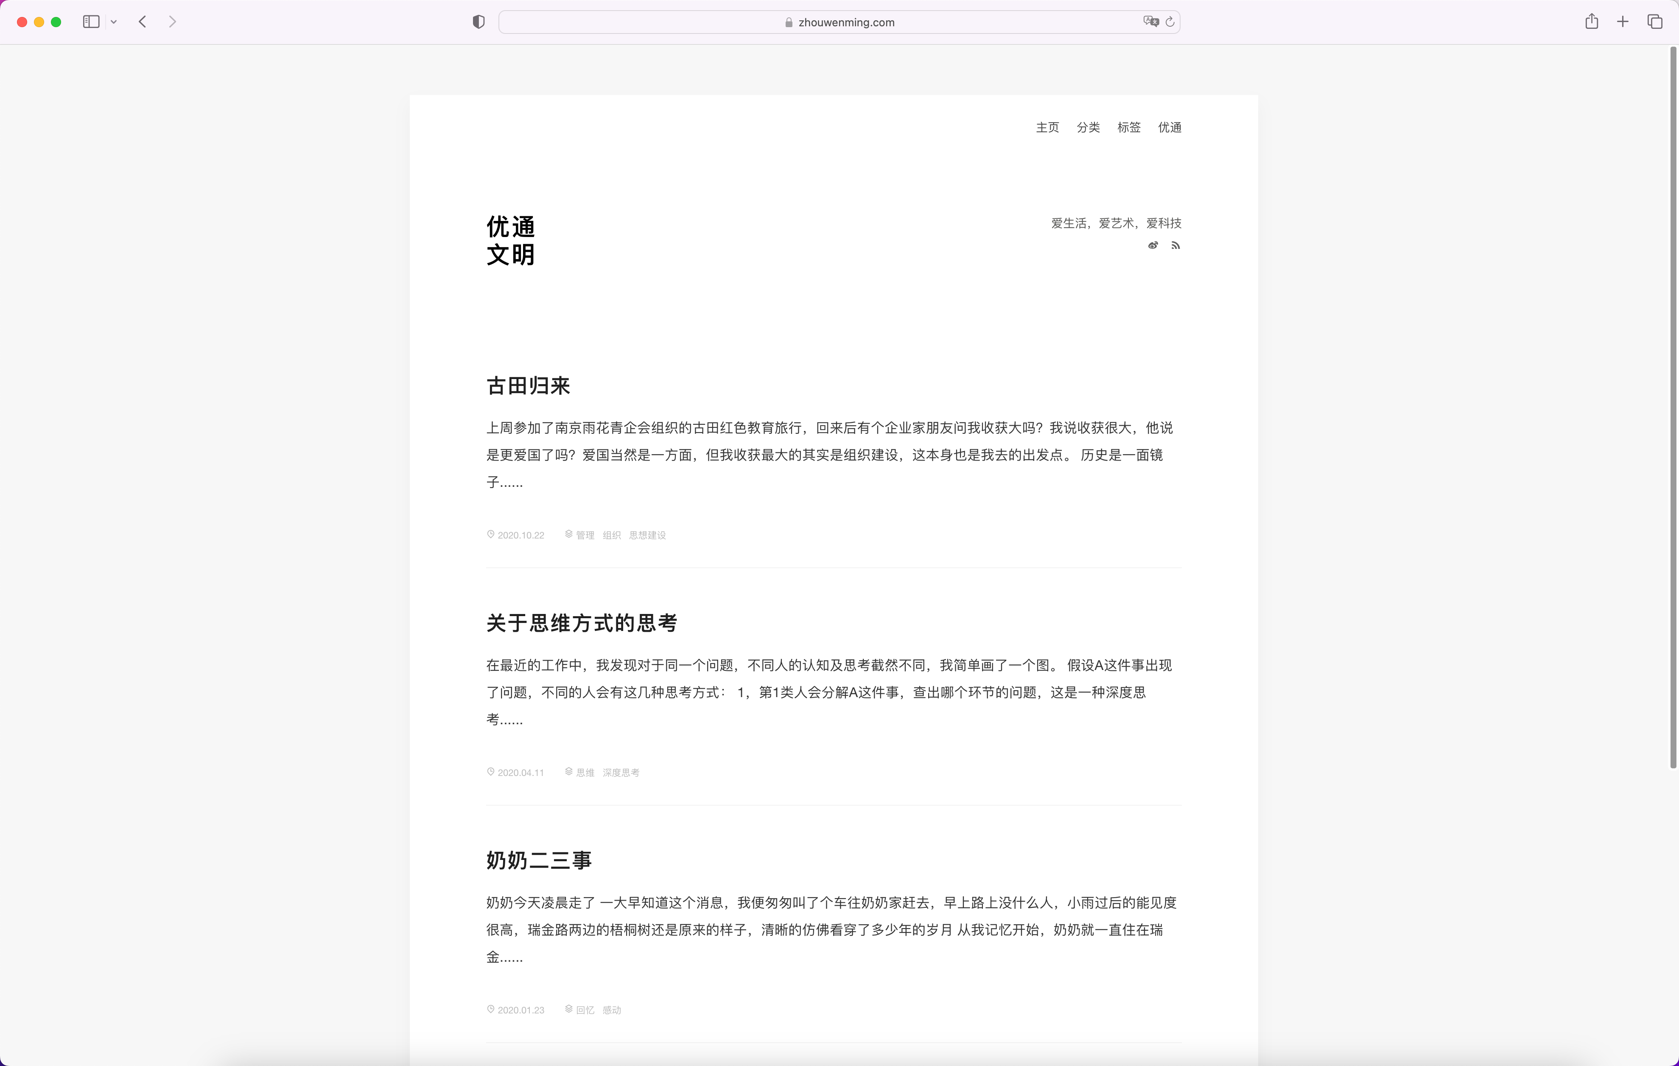Select the 思维 tag
Screen dimensions: 1679x1066
[x=585, y=773]
